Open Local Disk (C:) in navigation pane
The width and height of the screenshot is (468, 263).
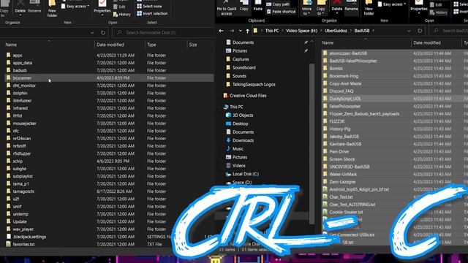242,174
